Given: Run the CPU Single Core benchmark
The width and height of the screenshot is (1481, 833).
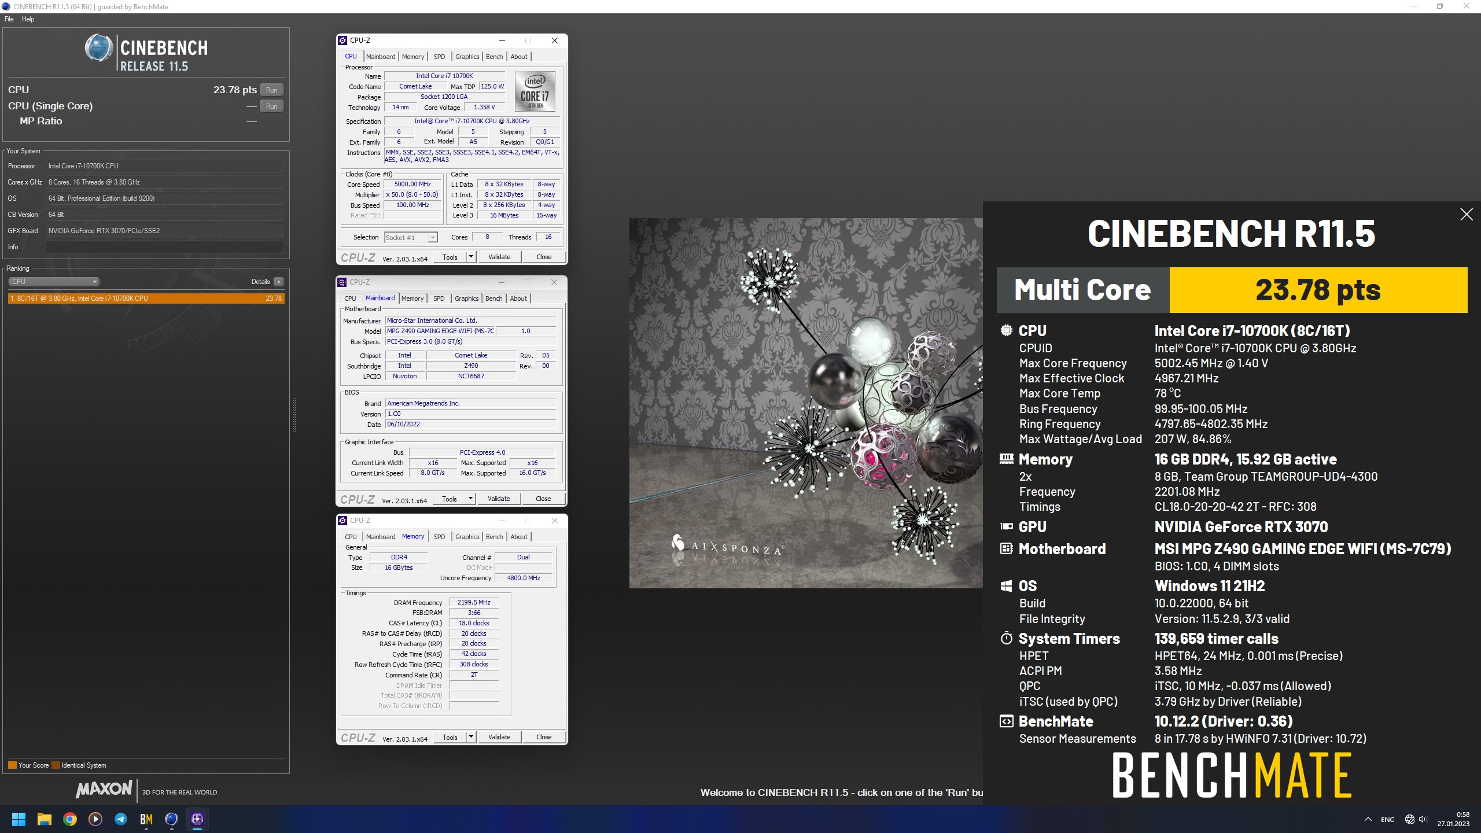Looking at the screenshot, I should (x=272, y=106).
